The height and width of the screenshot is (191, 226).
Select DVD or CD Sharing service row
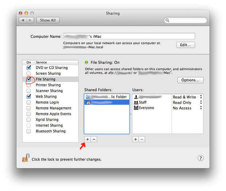coord(50,68)
